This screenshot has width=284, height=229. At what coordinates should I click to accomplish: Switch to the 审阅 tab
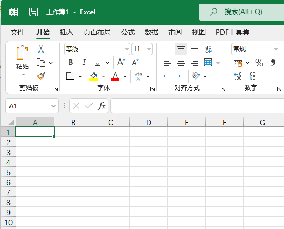tap(175, 32)
